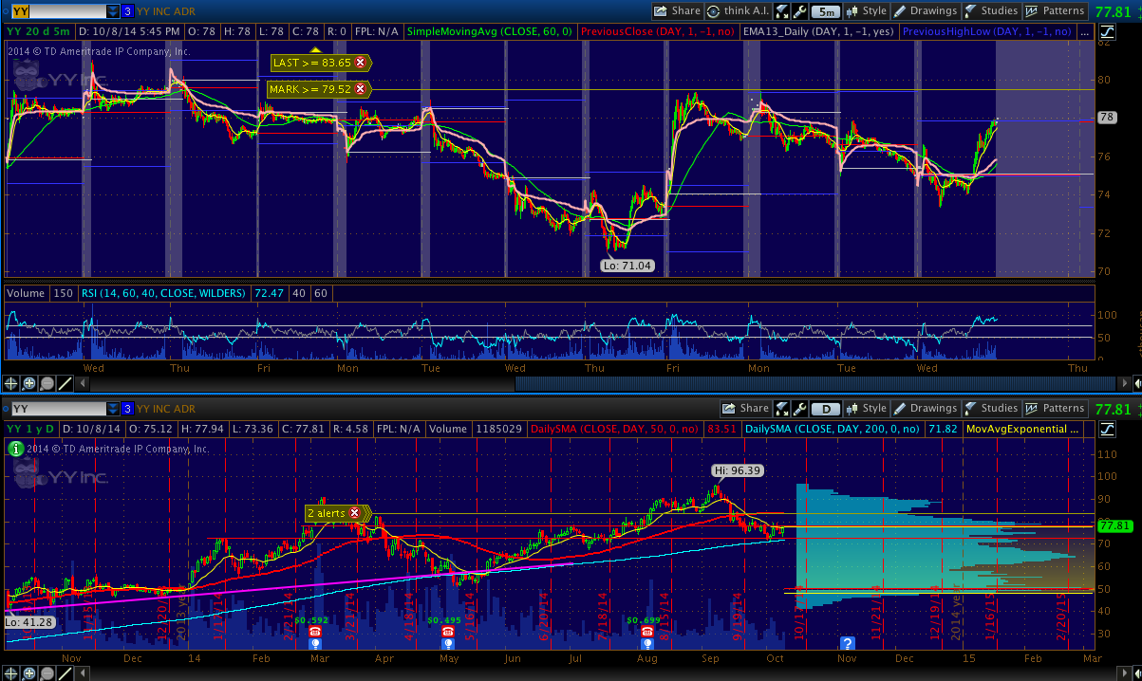Open chart settings wrench in lower chart

(799, 409)
